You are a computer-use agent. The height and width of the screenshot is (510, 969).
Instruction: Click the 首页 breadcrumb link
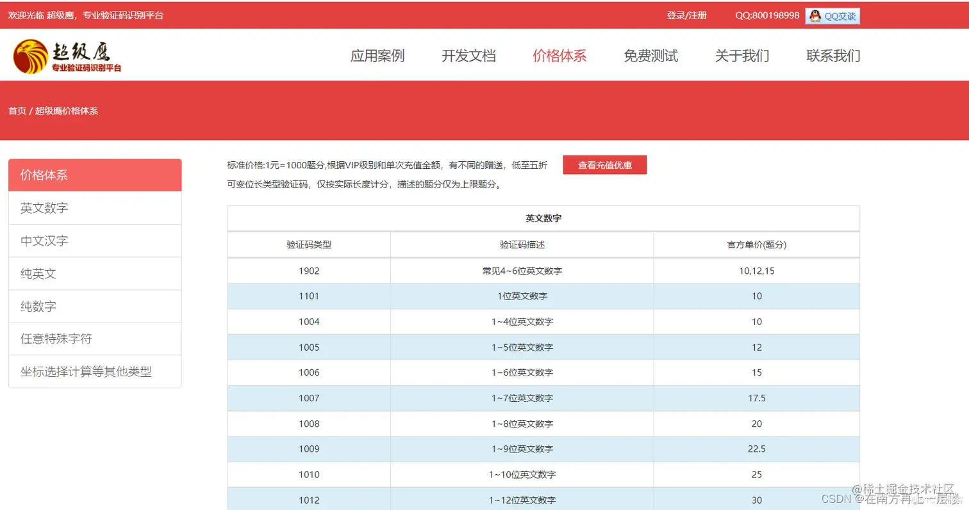click(17, 111)
